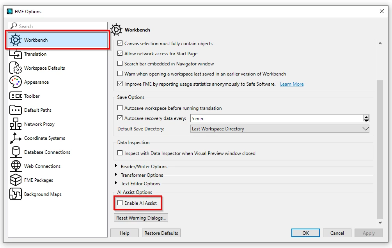Open Background Maps settings
392x248 pixels.
click(43, 194)
